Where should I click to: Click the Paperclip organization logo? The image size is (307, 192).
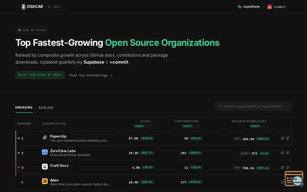[x=45, y=137]
